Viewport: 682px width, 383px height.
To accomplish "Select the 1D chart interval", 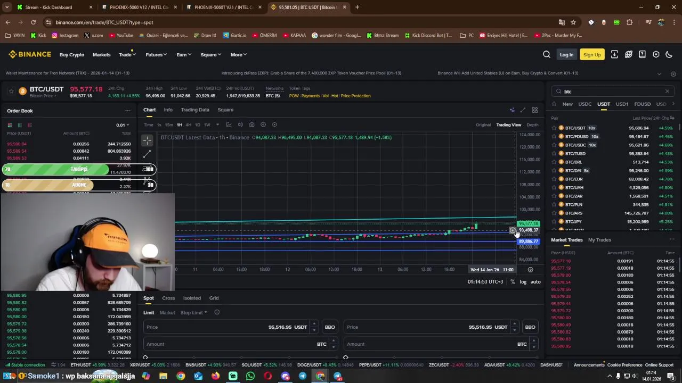I will pos(198,125).
